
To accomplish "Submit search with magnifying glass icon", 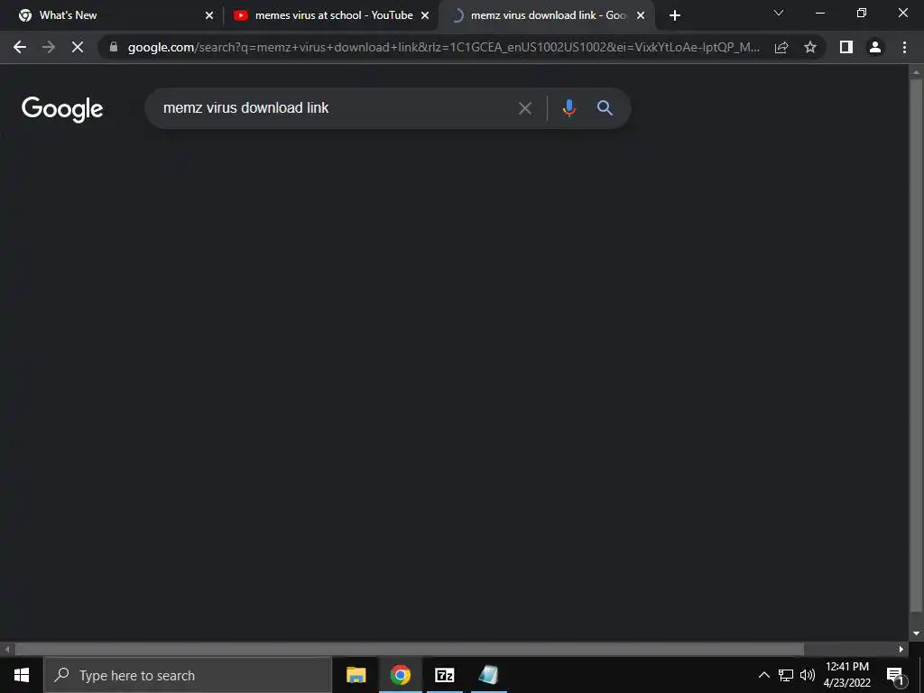I will tap(605, 108).
